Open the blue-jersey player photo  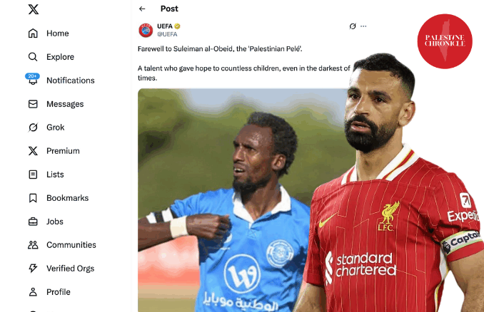coord(228,207)
